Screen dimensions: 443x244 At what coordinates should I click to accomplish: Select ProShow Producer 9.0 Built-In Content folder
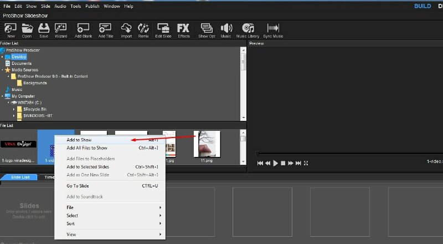[x=53, y=77]
